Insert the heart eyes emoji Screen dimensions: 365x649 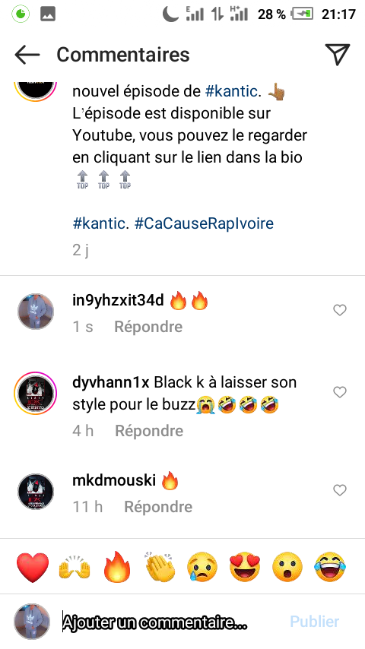click(245, 567)
